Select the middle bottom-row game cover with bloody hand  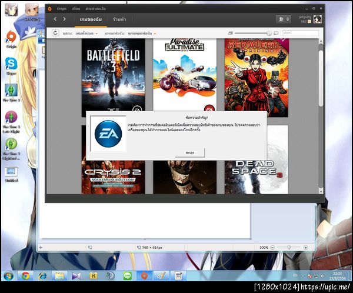click(x=185, y=177)
